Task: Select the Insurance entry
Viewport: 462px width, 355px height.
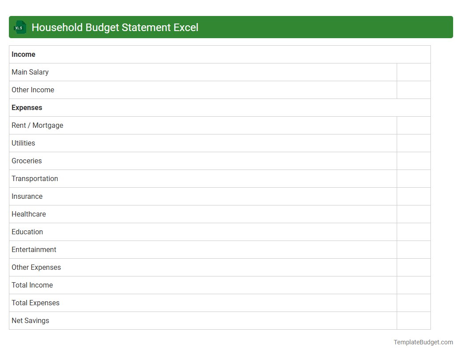Action: click(x=27, y=196)
